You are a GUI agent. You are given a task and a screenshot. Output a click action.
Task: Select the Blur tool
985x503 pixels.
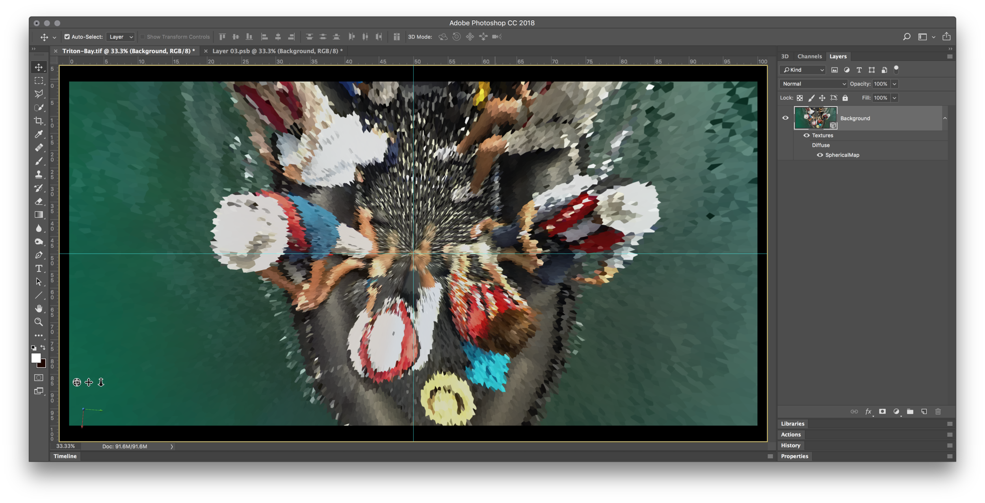point(39,228)
